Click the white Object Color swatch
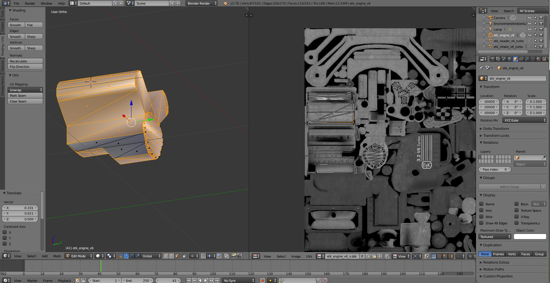Viewport: 550px width, 283px height. point(530,237)
